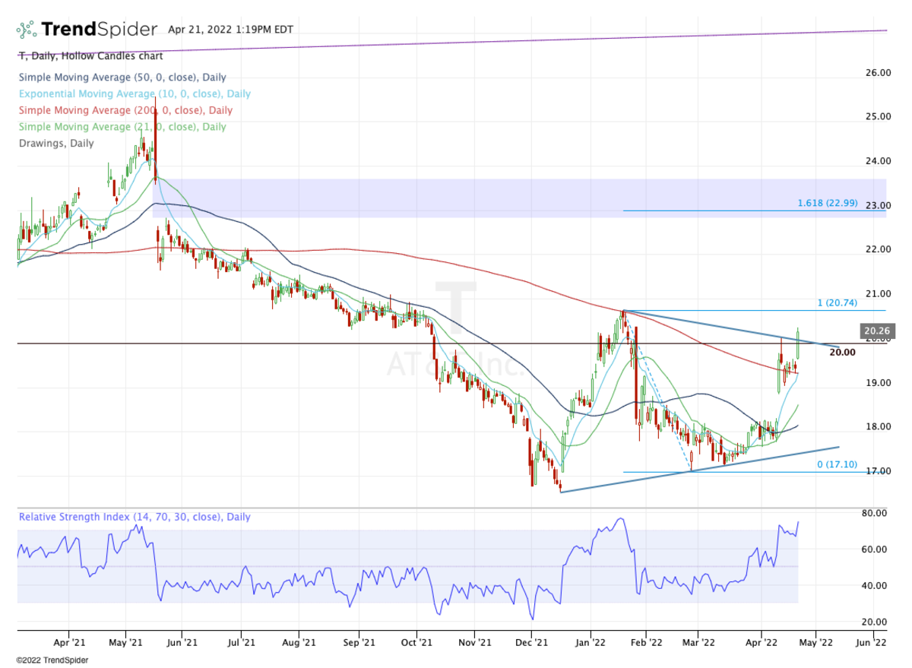Toggle the Simple Moving Average 200 legend entry

pyautogui.click(x=125, y=110)
